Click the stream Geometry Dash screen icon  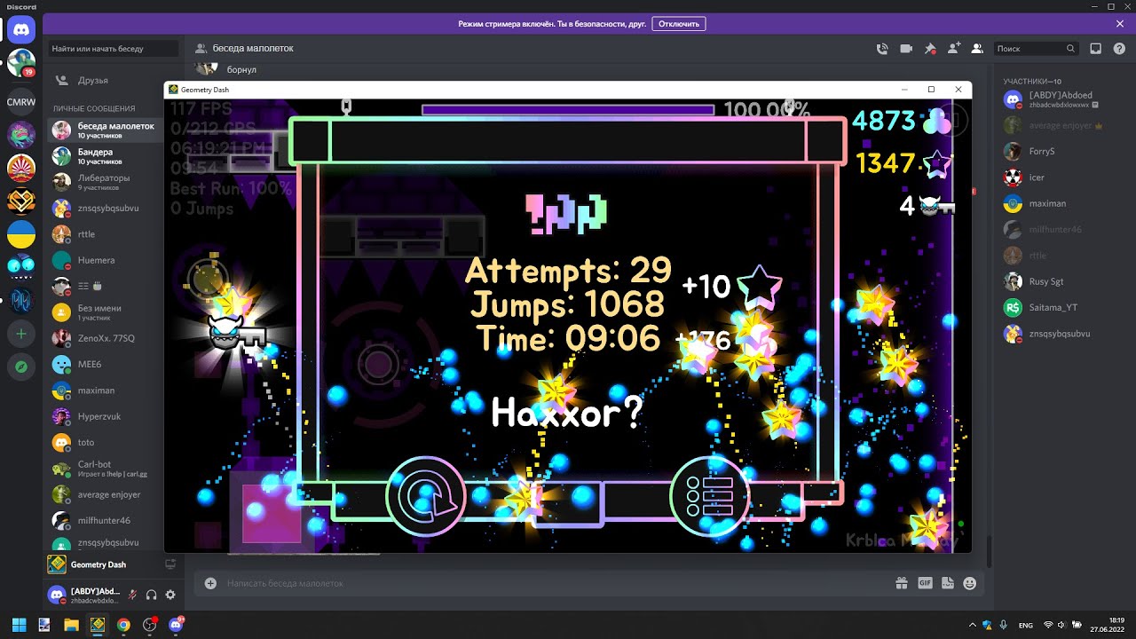[x=170, y=564]
